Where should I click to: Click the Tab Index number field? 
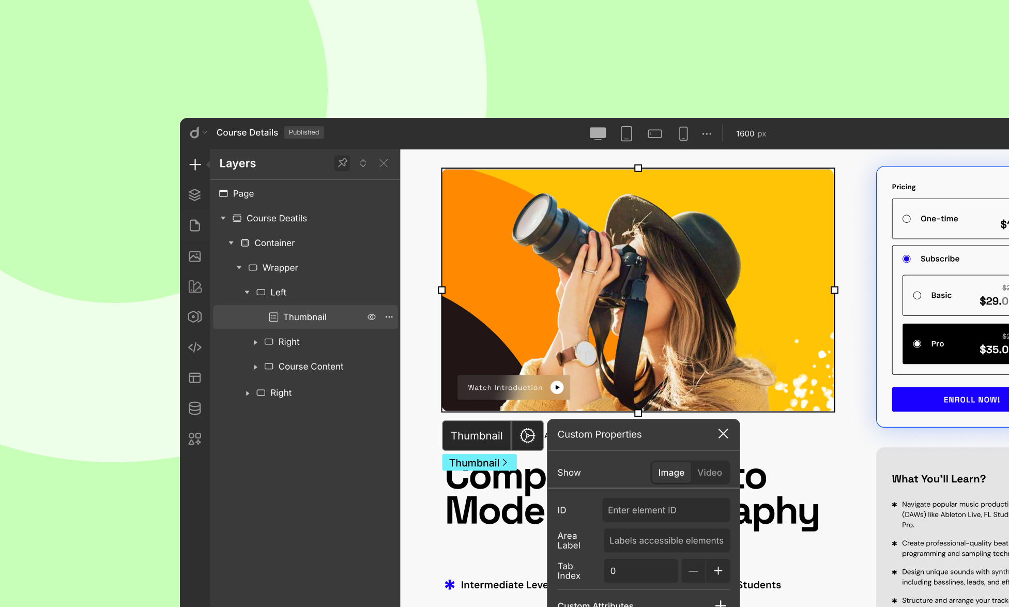tap(641, 571)
